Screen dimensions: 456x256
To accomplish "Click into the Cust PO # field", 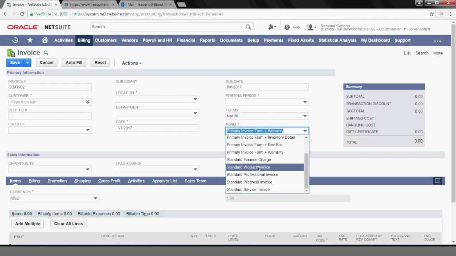I will 50,116.
